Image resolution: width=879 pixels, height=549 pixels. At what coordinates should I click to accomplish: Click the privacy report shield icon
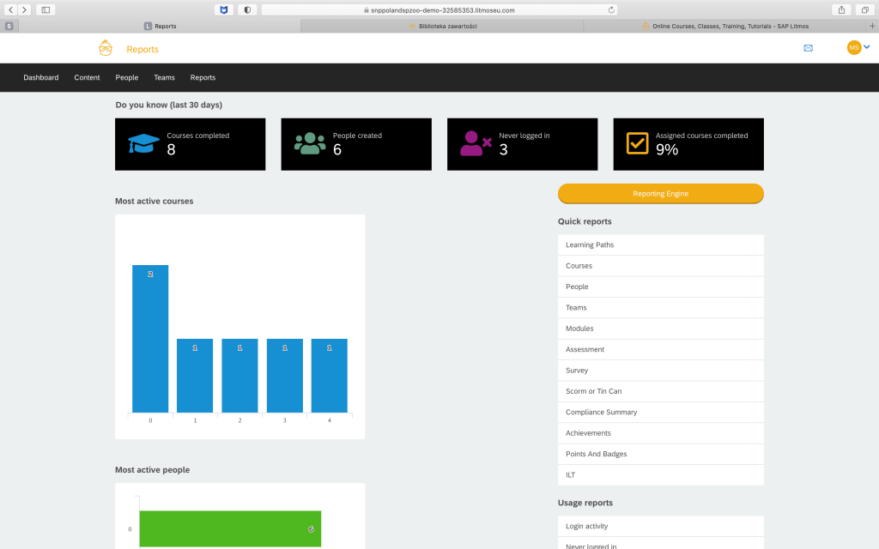pyautogui.click(x=247, y=9)
